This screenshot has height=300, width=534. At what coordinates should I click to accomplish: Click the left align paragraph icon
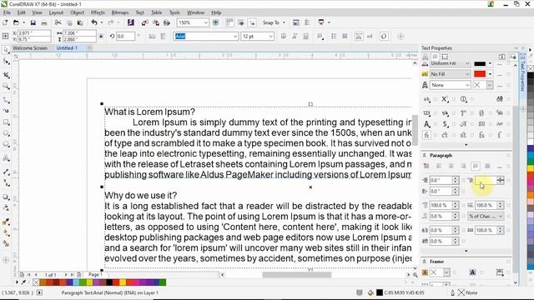[439, 166]
